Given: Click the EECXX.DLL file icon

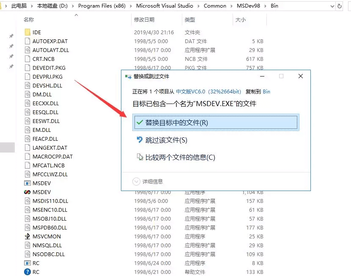Looking at the screenshot, I should [27, 103].
